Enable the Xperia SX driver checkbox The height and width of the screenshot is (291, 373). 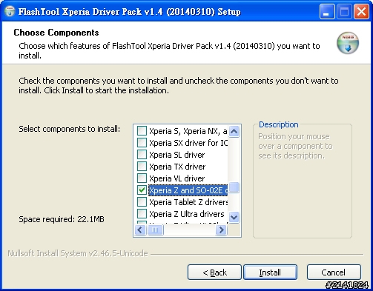tap(142, 143)
